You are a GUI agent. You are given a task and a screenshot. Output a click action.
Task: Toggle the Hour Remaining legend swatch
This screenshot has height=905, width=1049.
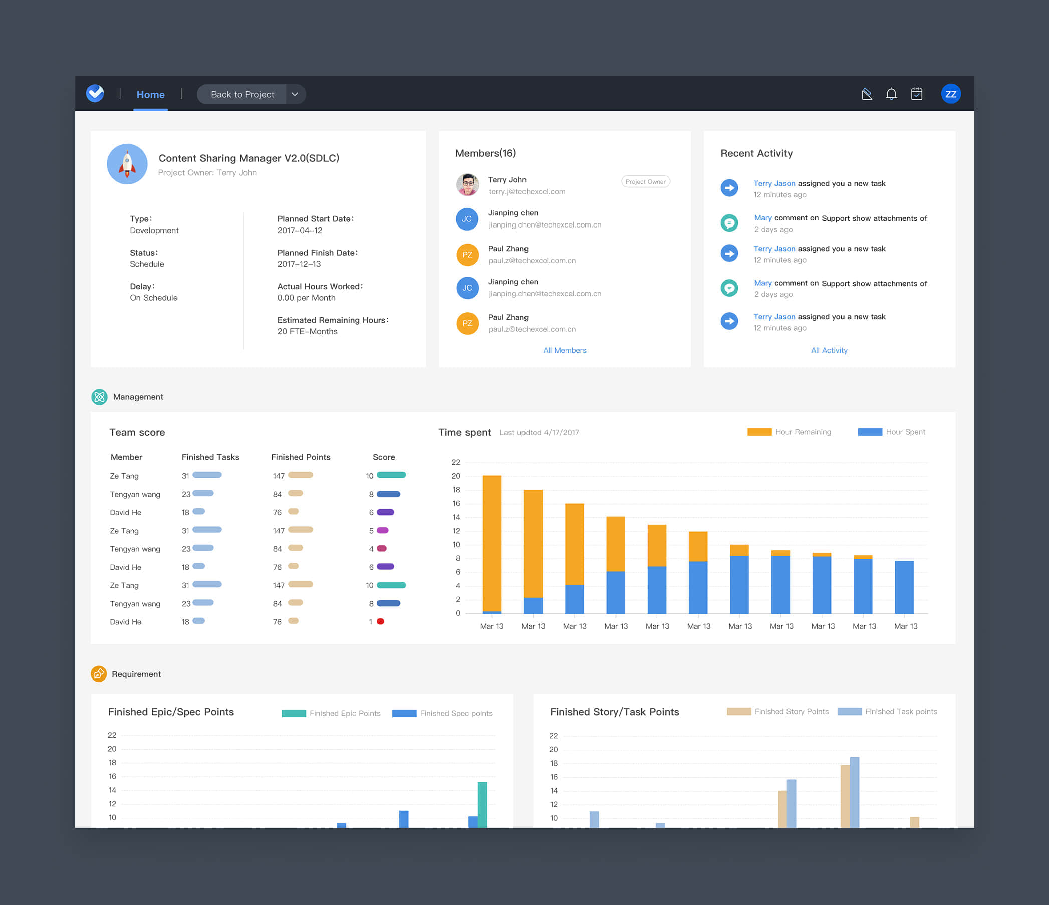759,432
